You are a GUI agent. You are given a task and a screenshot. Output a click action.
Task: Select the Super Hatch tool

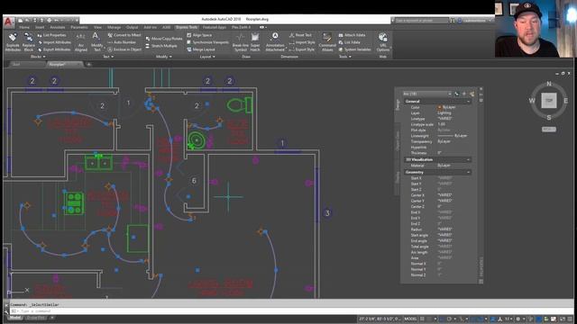coord(255,42)
